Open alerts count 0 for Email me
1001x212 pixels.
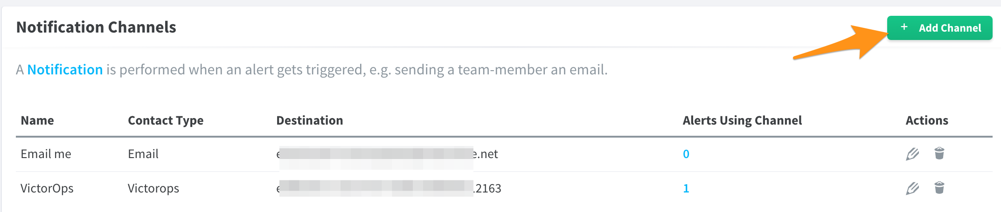coord(686,154)
